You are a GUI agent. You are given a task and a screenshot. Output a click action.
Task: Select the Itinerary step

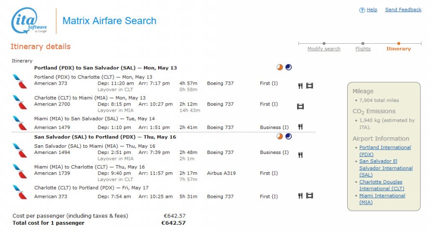pyautogui.click(x=398, y=49)
